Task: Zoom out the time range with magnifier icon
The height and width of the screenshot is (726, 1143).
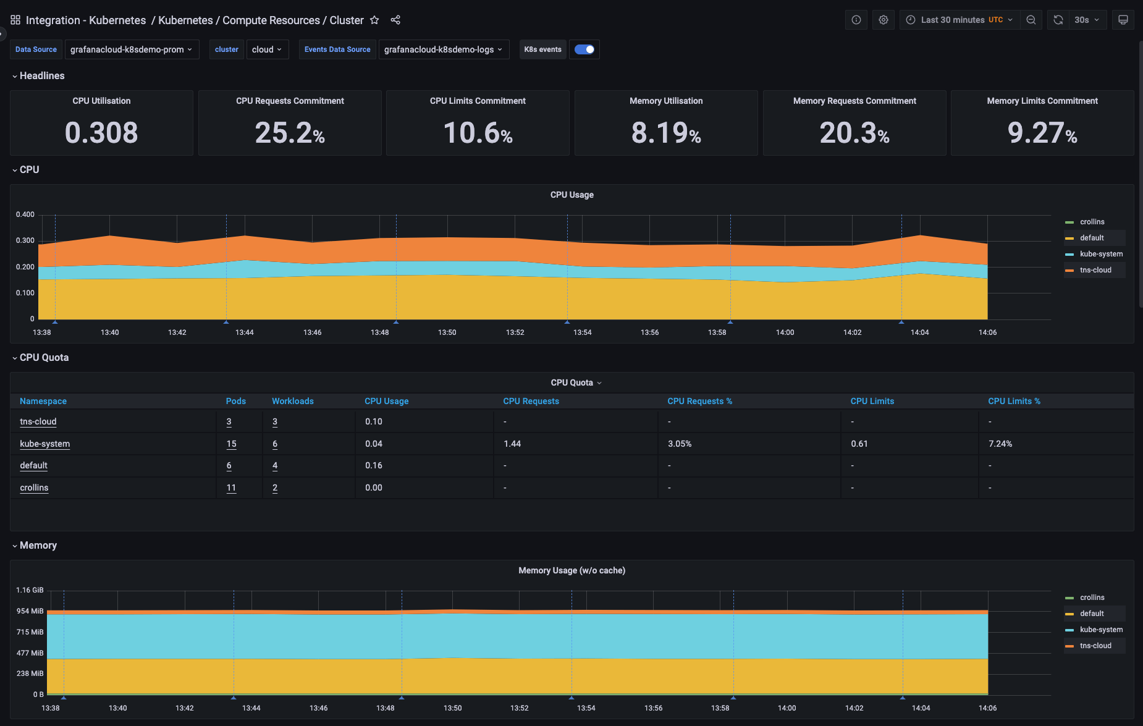Action: coord(1031,19)
